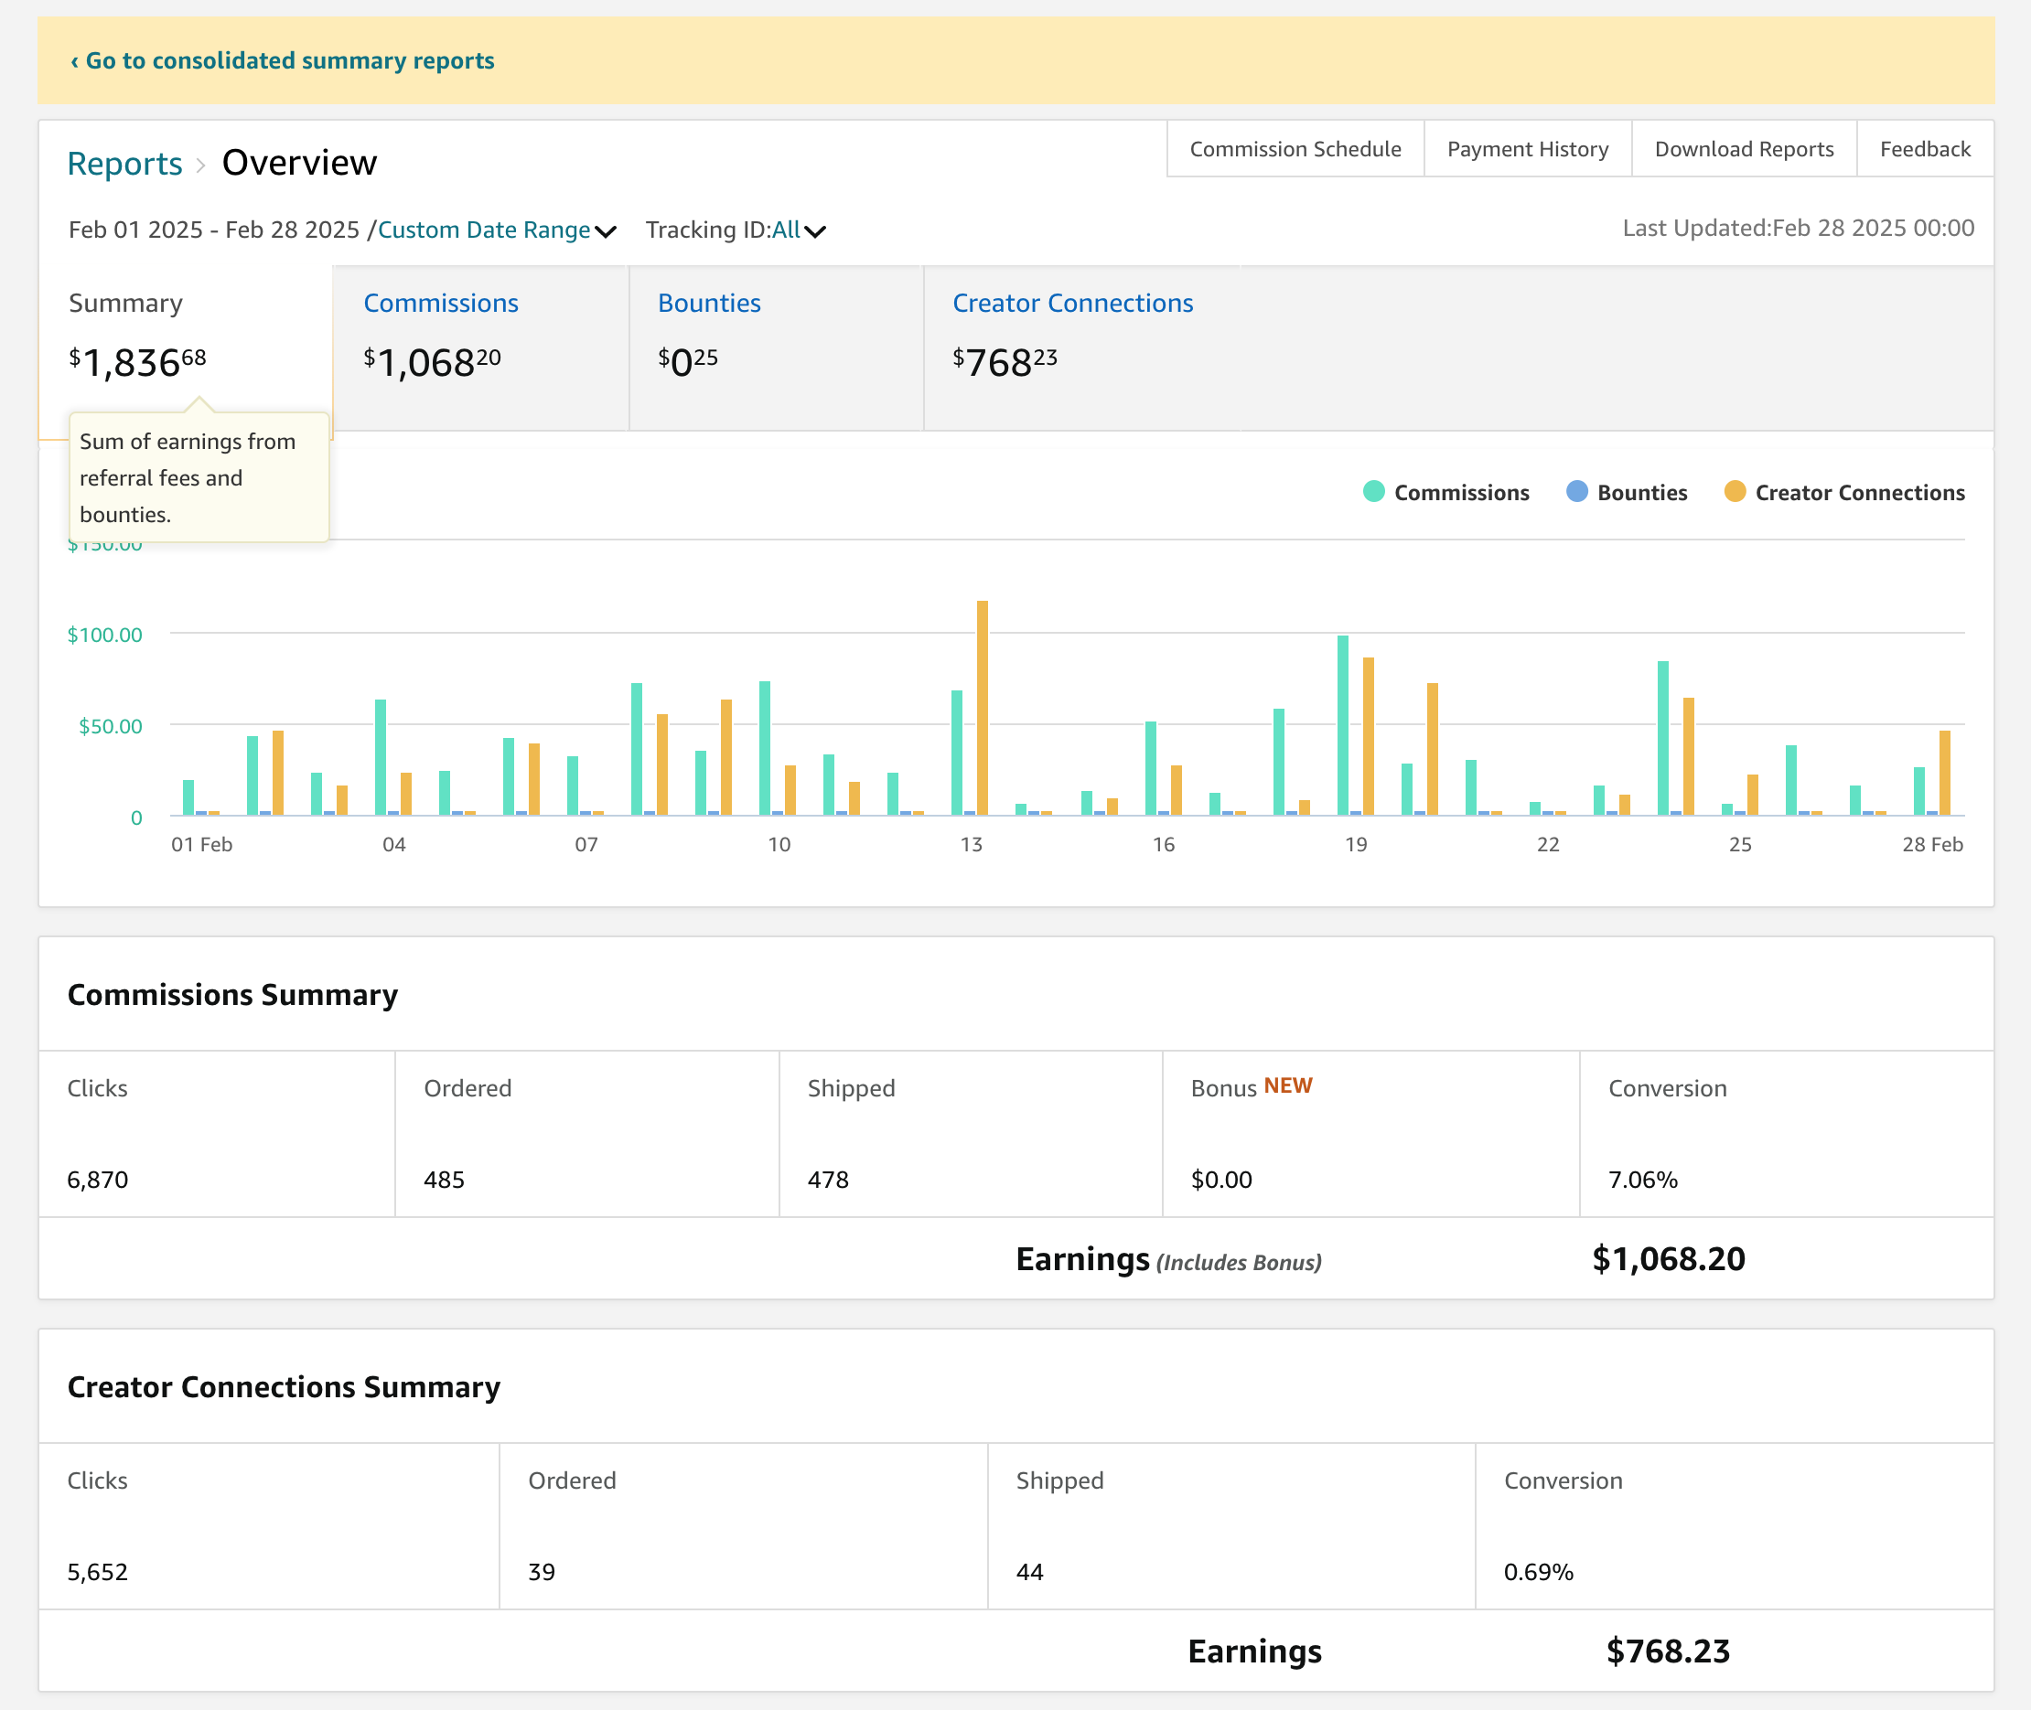Image resolution: width=2031 pixels, height=1710 pixels.
Task: Open the Creator Connections earnings tab
Action: click(x=1071, y=304)
